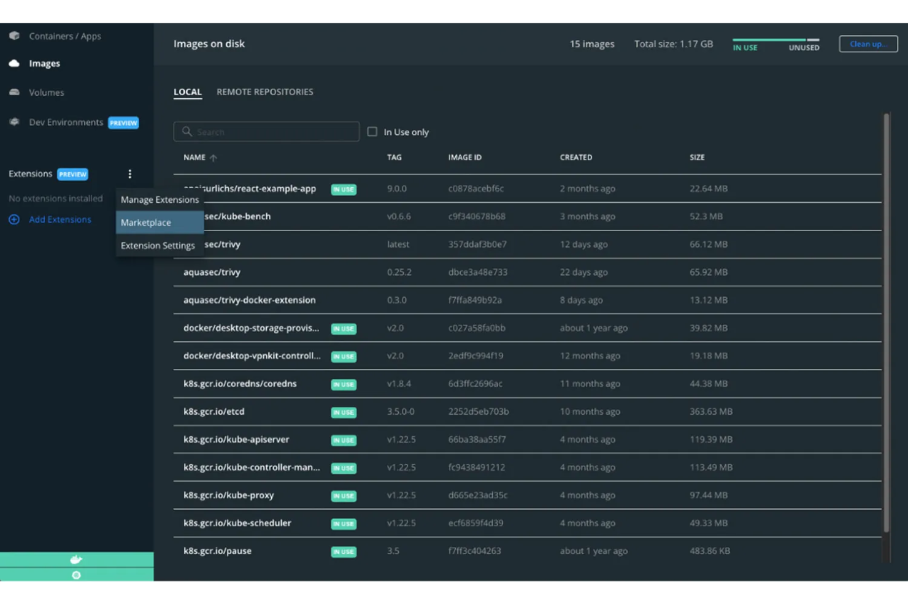Image resolution: width=908 pixels, height=605 pixels.
Task: Expand the docker/desktop-storage-provis... image row
Action: [x=251, y=328]
